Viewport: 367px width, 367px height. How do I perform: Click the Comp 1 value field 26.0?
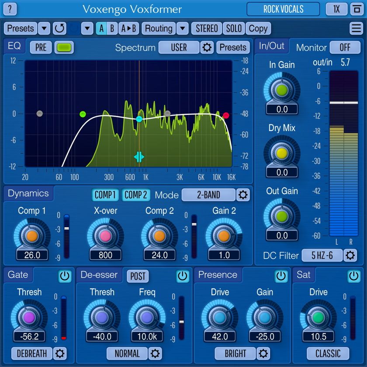[x=32, y=255]
